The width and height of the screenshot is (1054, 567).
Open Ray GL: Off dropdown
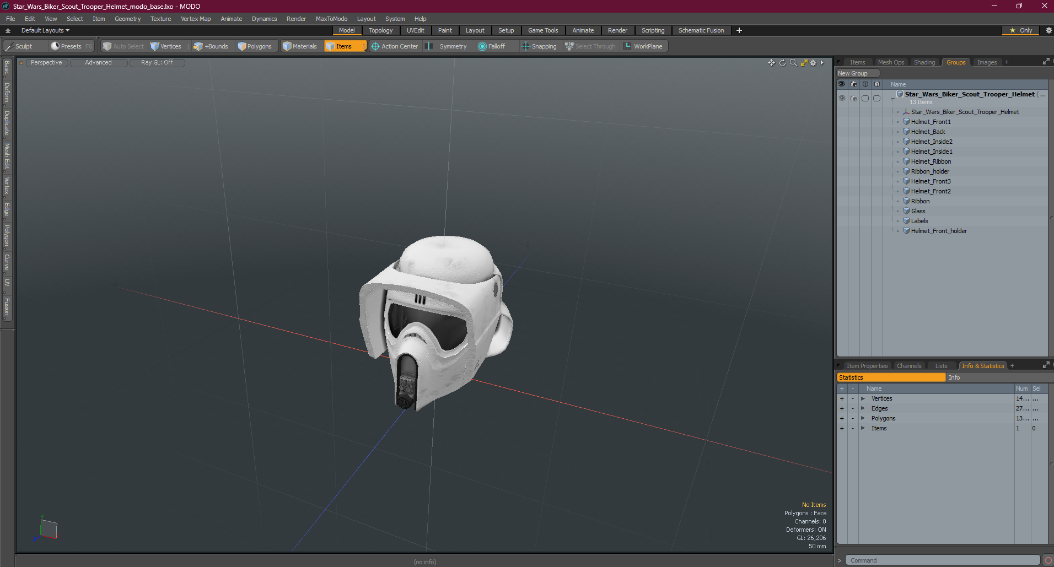point(157,63)
